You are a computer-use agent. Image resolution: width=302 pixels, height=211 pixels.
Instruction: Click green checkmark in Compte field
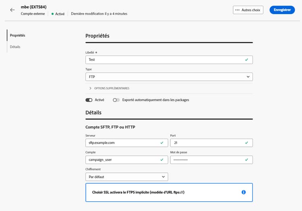[x=162, y=159]
